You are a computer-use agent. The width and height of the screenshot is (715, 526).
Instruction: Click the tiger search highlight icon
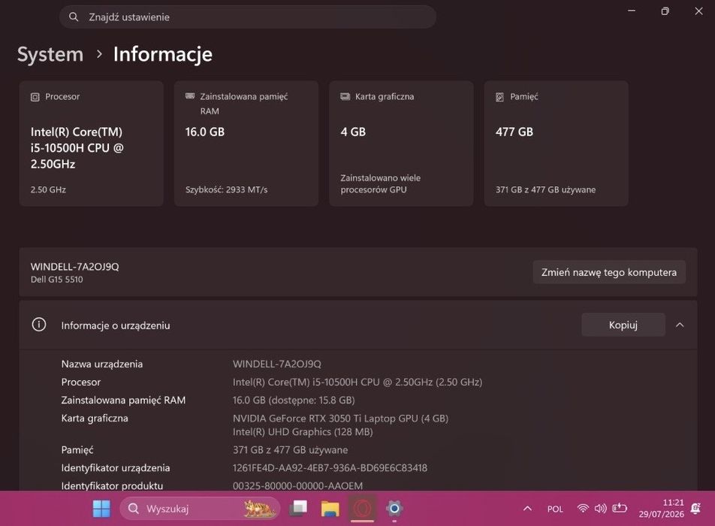point(258,508)
